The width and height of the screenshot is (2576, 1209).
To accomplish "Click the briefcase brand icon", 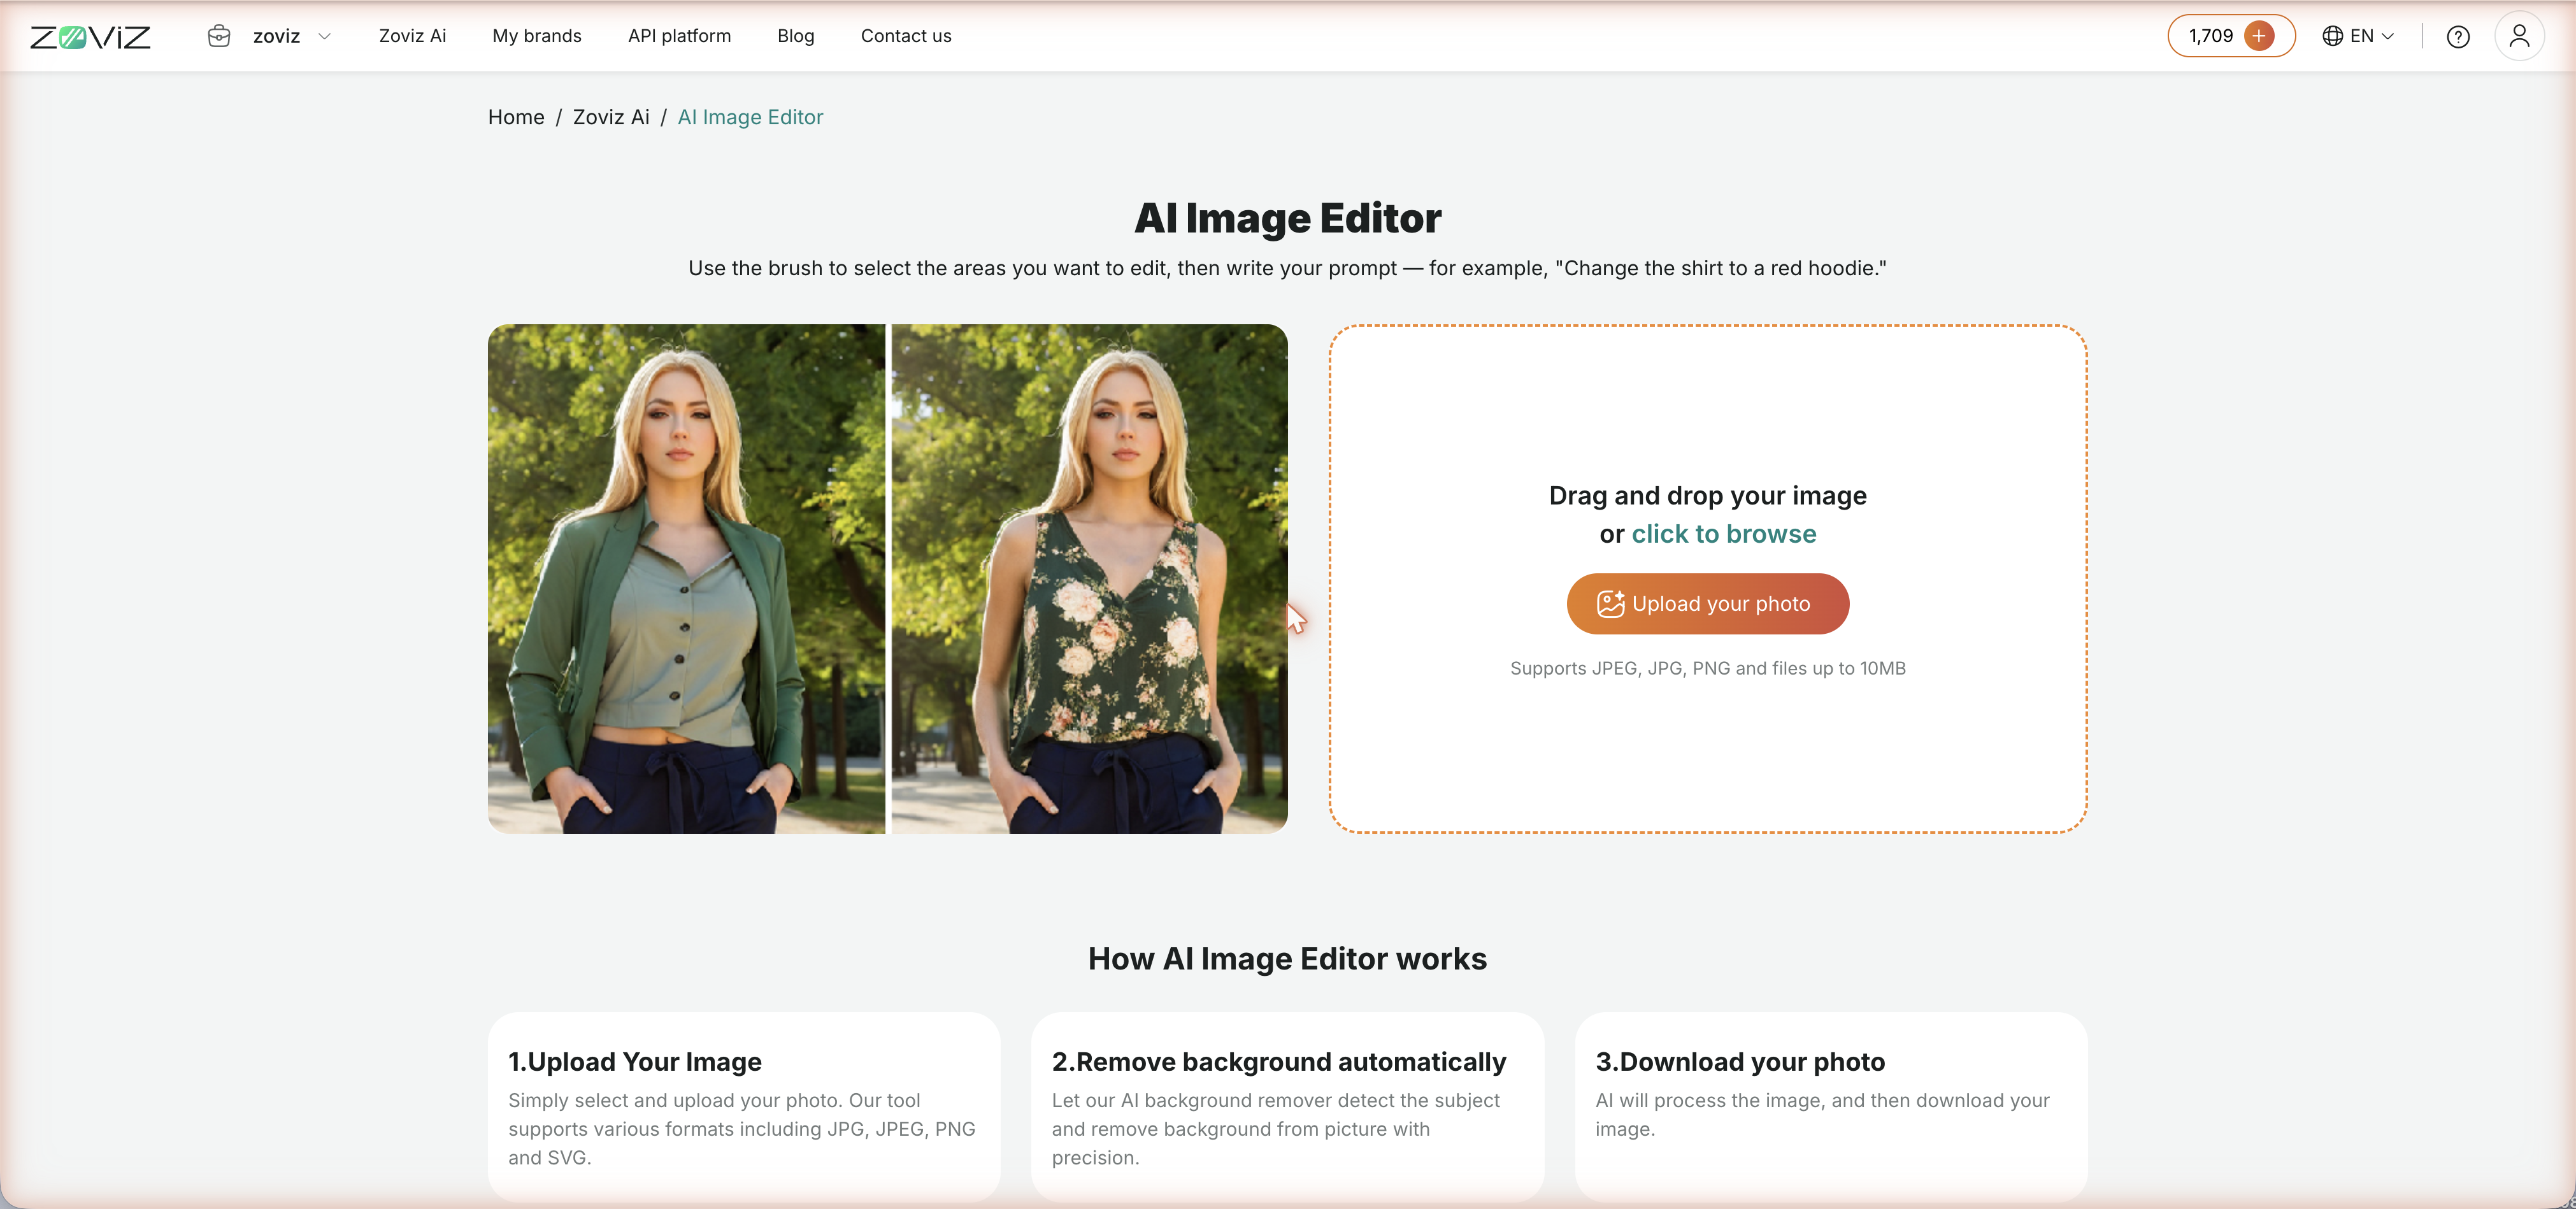I will point(219,36).
